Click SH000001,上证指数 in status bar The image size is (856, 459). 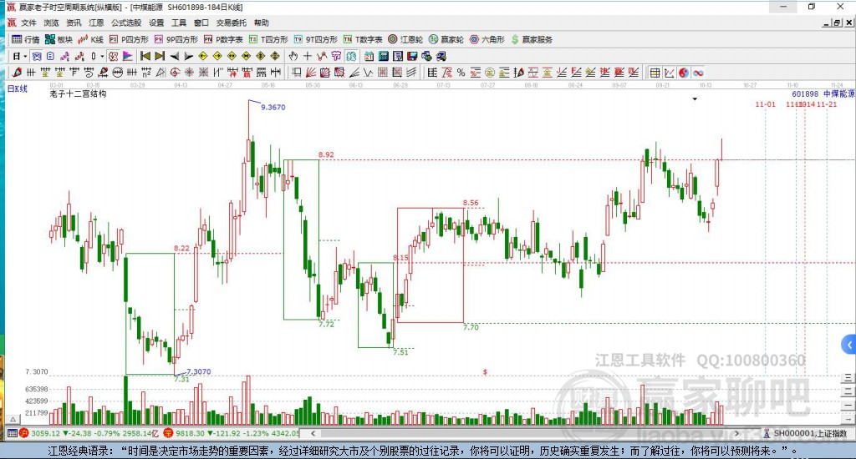[x=810, y=433]
